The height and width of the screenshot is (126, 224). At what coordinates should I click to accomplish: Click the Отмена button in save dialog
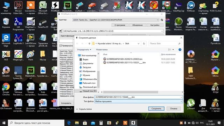click(x=174, y=108)
